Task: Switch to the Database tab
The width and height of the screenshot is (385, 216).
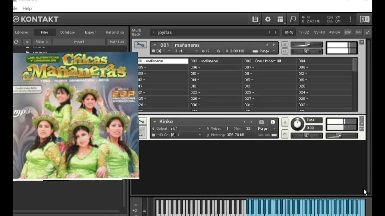Action: click(67, 32)
